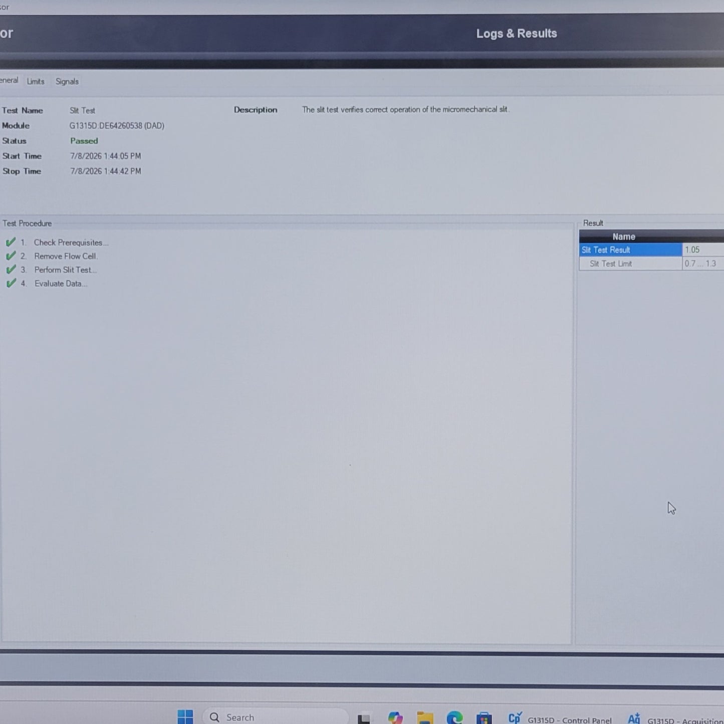Switch to G1315D - Control Panel window

coord(560,719)
